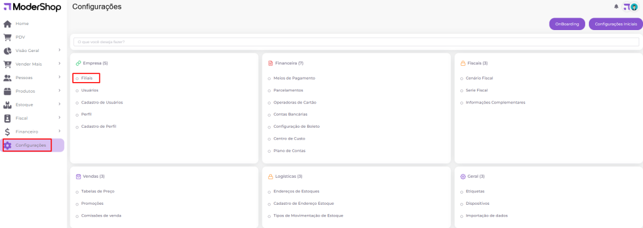Expand the Fiscal sidebar chevron

point(60,118)
